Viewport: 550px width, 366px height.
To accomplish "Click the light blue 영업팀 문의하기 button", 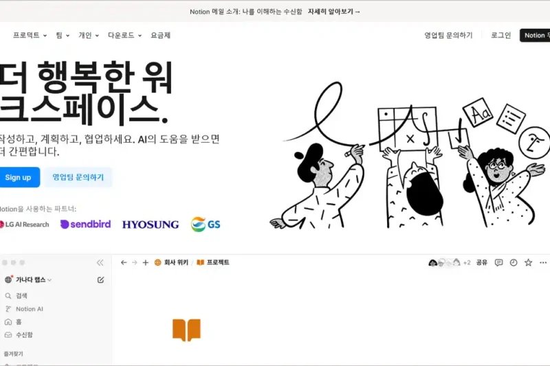I will [78, 177].
